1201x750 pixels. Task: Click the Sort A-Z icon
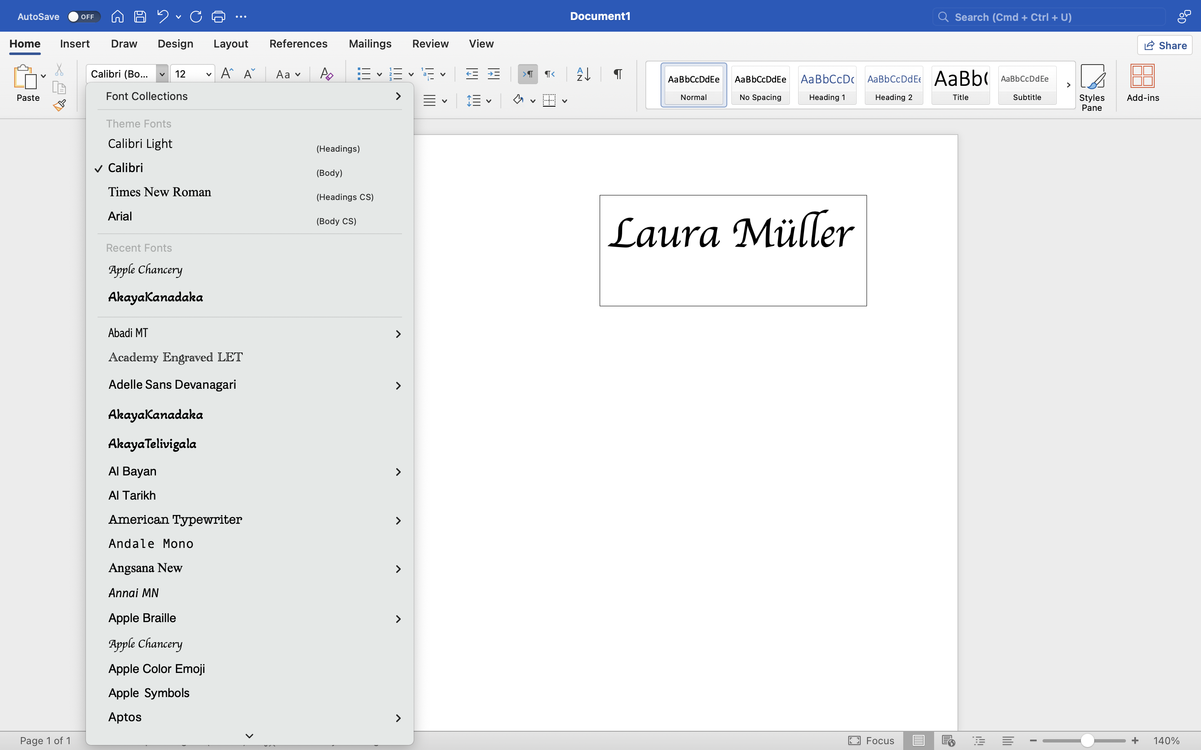(x=584, y=74)
